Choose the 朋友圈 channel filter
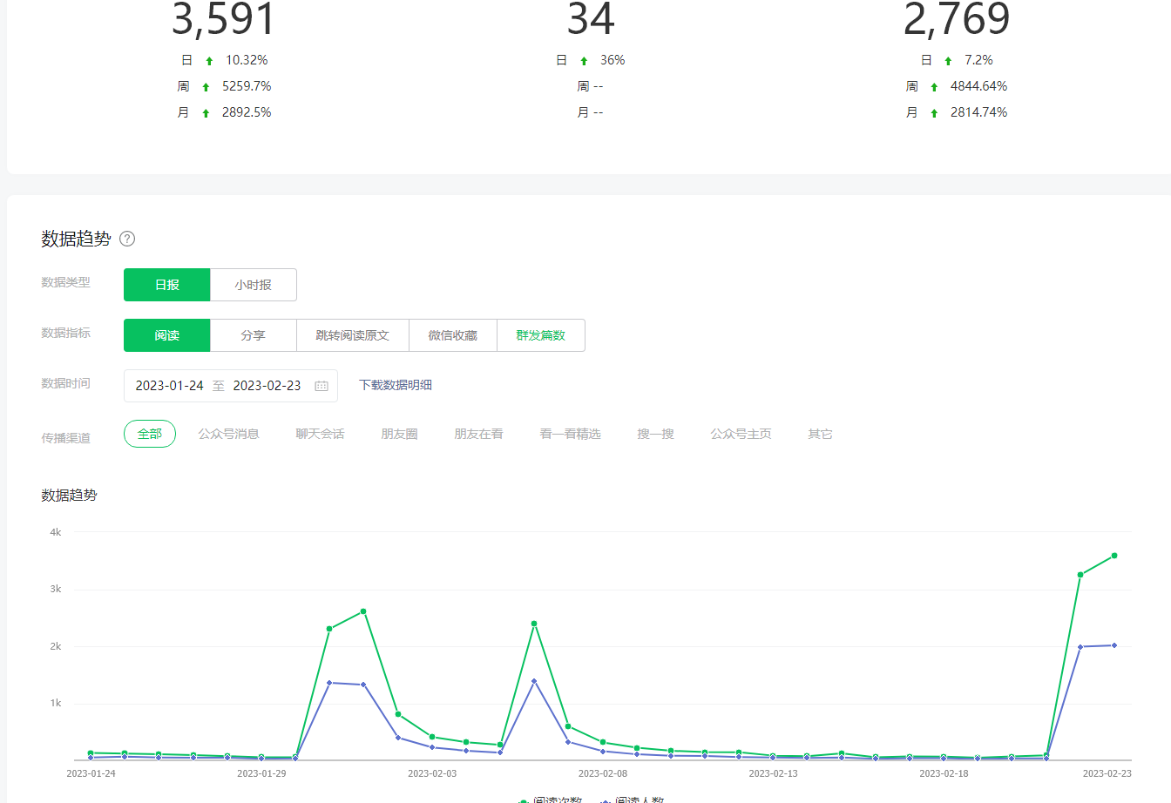The width and height of the screenshot is (1171, 803). coord(399,434)
